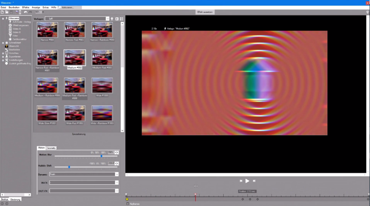Click the templates list view icon
This screenshot has width=370, height=206.
pyautogui.click(x=122, y=19)
